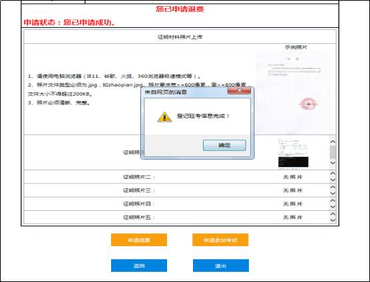Click up arrow in 证明照片二 row
This screenshot has width=370, height=282.
(x=333, y=174)
